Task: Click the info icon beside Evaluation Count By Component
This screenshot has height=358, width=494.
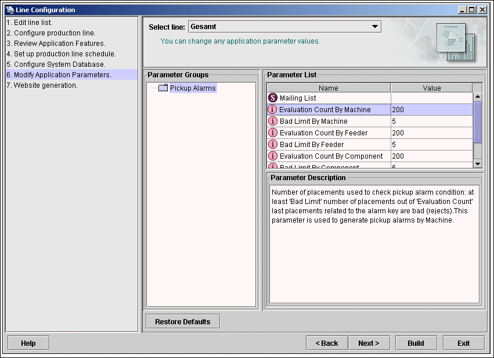Action: [x=273, y=156]
